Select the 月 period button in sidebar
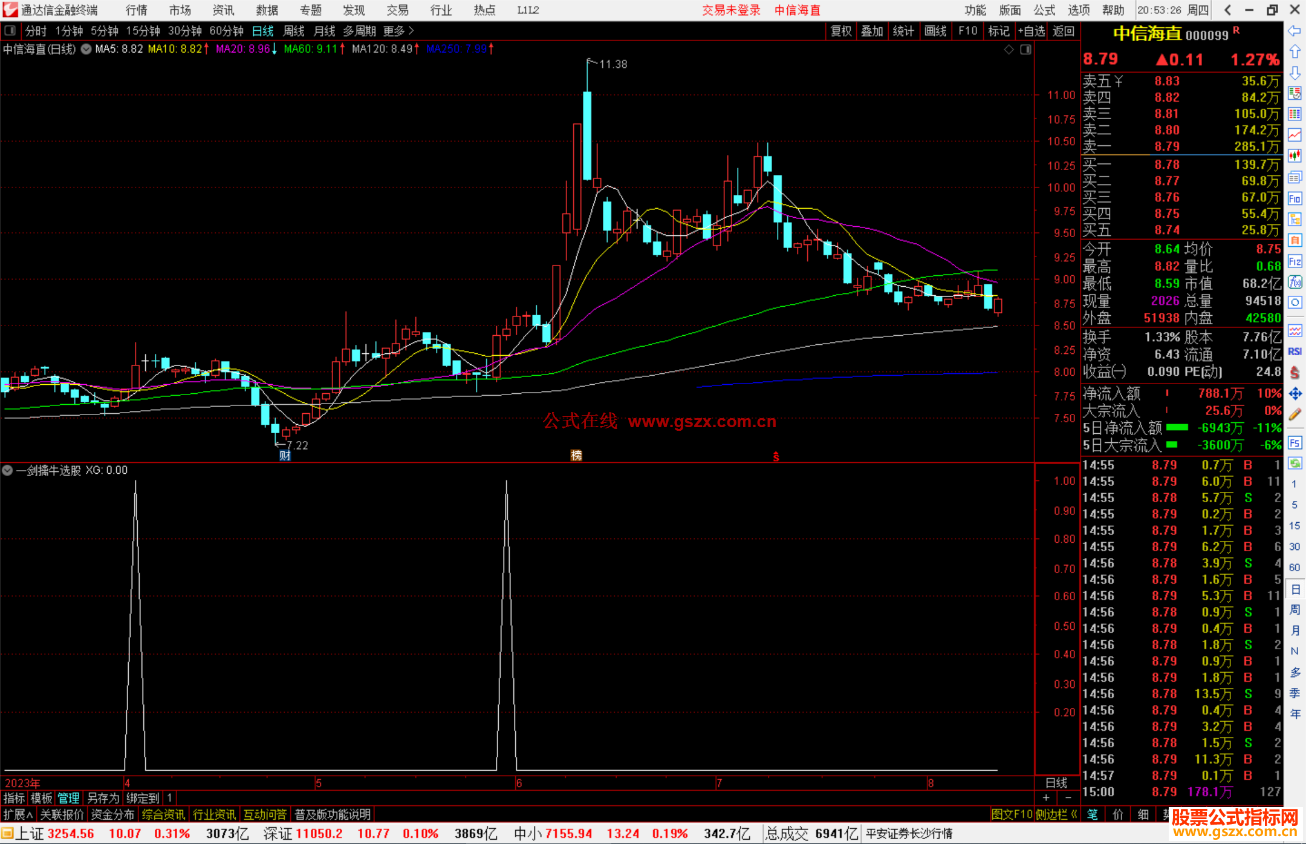 [x=1295, y=630]
